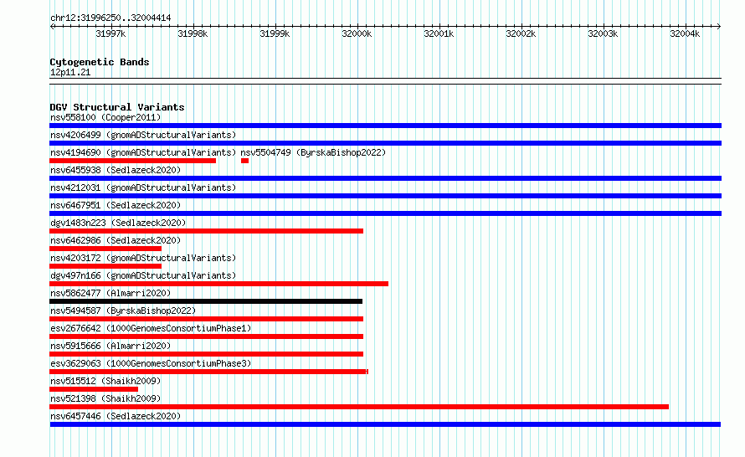Click the short red bar under nsv515512
The height and width of the screenshot is (457, 745).
point(94,389)
